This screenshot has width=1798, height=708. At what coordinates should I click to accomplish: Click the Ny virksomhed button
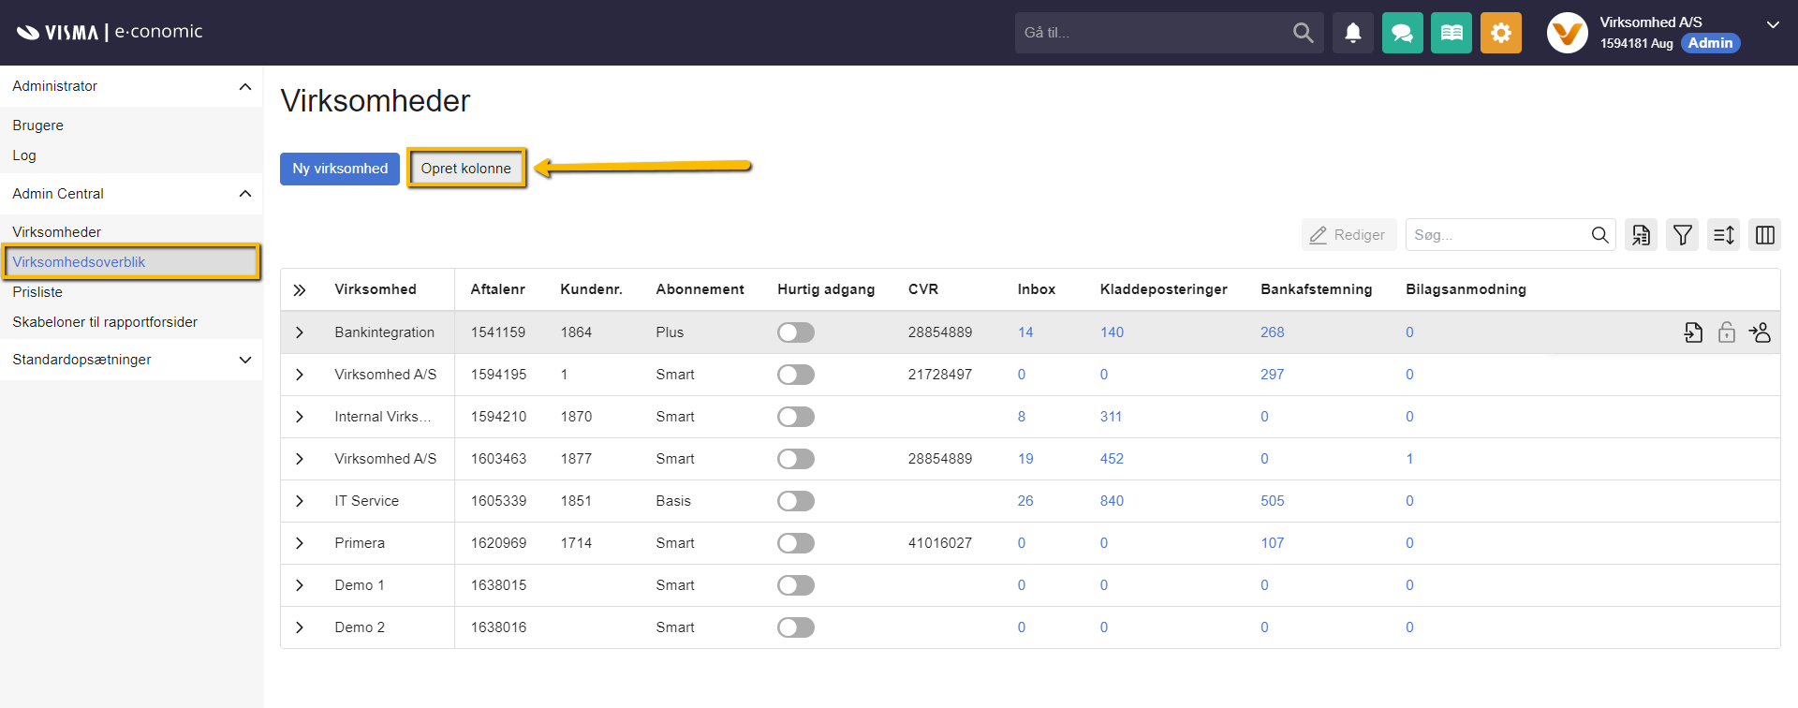point(340,169)
